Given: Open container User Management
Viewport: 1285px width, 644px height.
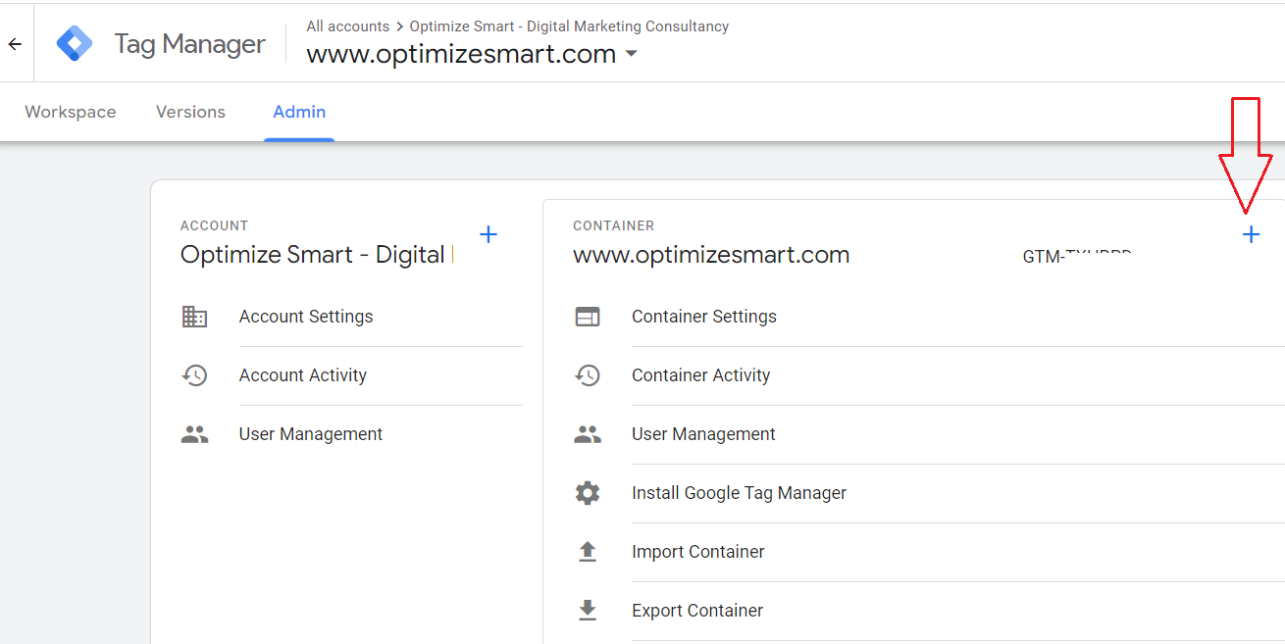Looking at the screenshot, I should click(703, 434).
